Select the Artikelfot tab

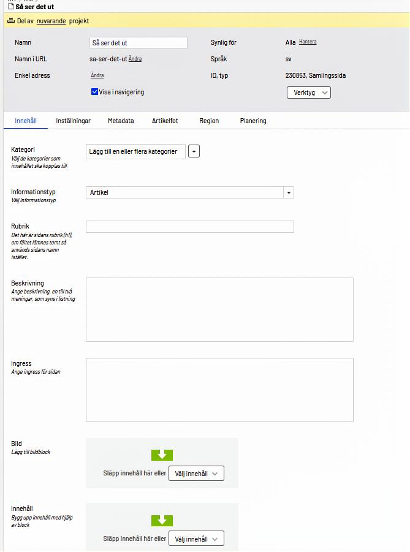tap(165, 121)
